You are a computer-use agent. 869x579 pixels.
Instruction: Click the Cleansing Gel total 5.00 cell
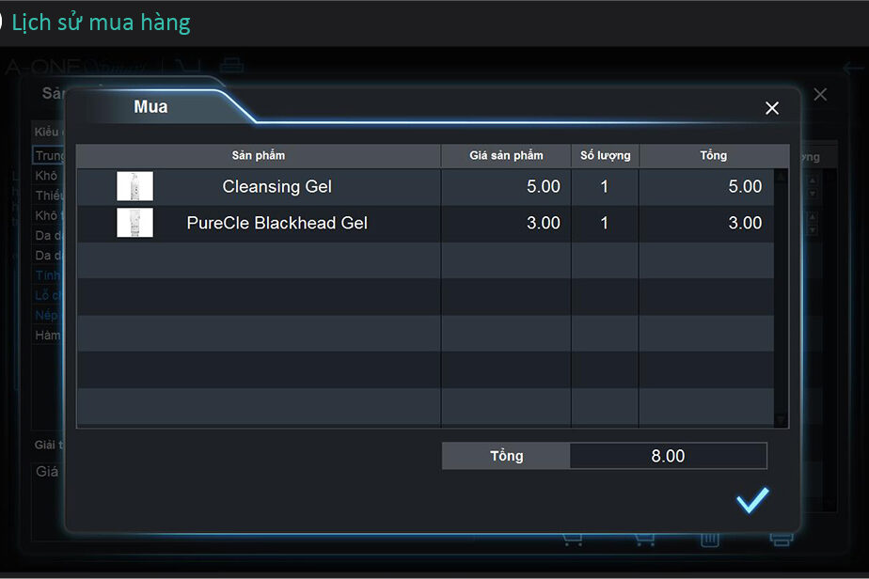pyautogui.click(x=745, y=186)
